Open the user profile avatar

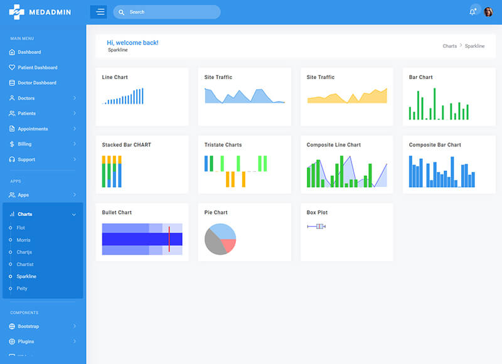click(x=488, y=12)
